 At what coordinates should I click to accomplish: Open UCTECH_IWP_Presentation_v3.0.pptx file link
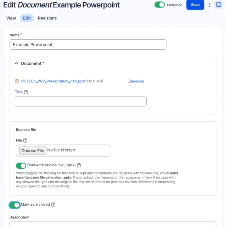[x=54, y=81]
